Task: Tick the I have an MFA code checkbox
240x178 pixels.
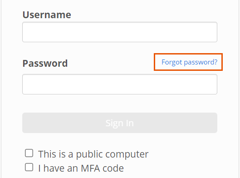Action: [29, 167]
